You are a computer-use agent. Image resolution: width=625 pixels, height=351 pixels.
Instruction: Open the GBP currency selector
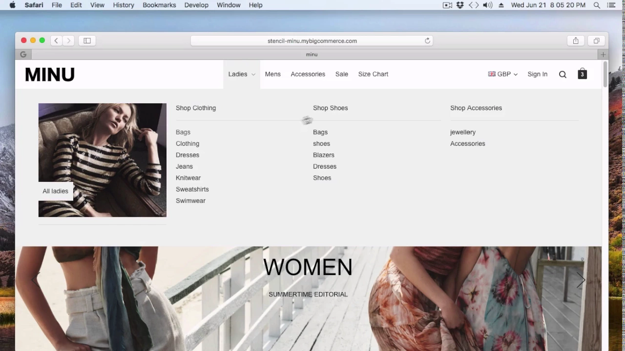coord(502,74)
